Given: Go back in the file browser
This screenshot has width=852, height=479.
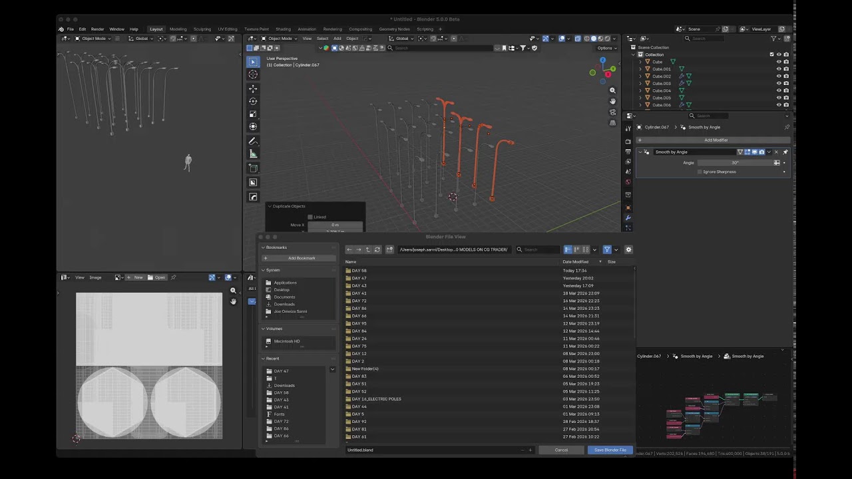Looking at the screenshot, I should 349,249.
